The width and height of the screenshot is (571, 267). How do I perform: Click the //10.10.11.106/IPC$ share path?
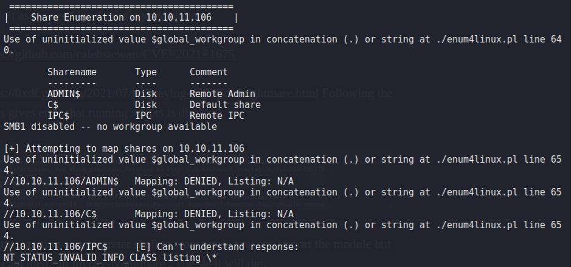coord(55,247)
